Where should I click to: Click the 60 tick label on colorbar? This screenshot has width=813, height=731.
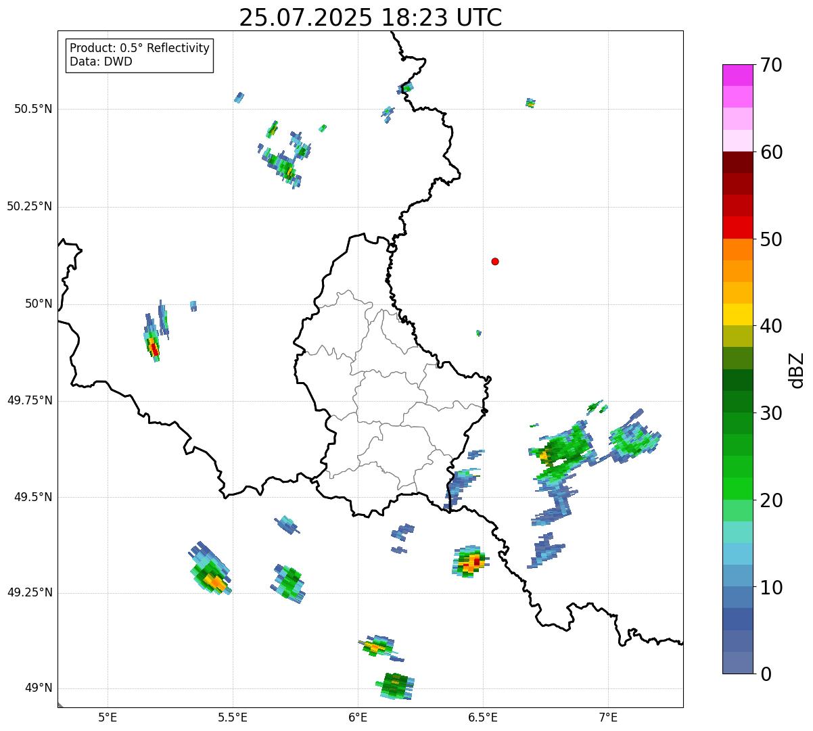771,152
